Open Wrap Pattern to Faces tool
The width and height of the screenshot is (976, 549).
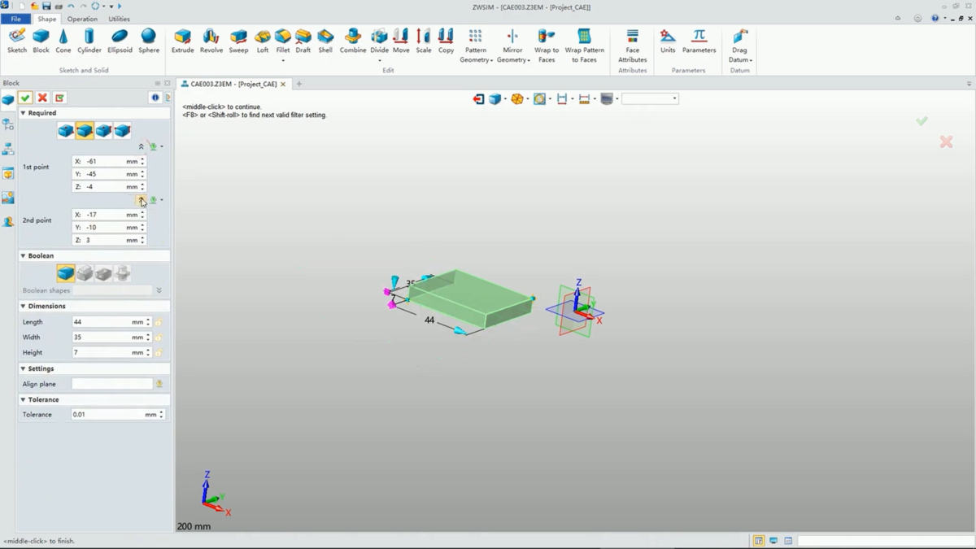(584, 46)
